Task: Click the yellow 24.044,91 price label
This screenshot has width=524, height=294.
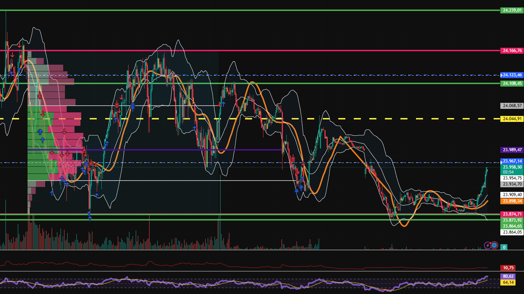Action: [x=512, y=119]
